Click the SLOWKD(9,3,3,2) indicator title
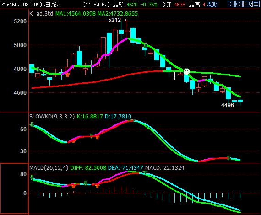Screen dimensions: 261x215 coord(52,116)
